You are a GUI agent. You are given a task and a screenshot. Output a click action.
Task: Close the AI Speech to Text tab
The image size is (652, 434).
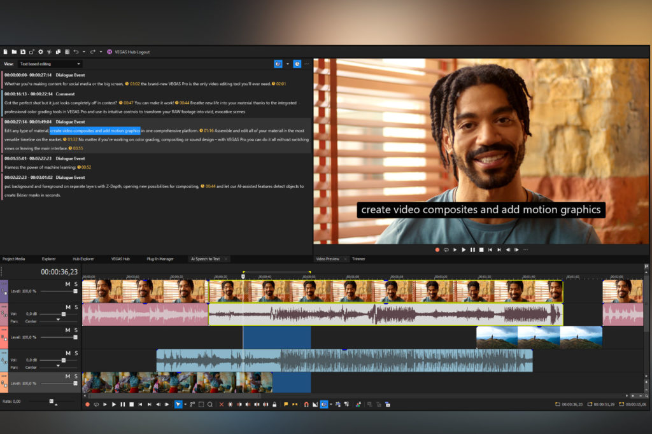pyautogui.click(x=226, y=259)
